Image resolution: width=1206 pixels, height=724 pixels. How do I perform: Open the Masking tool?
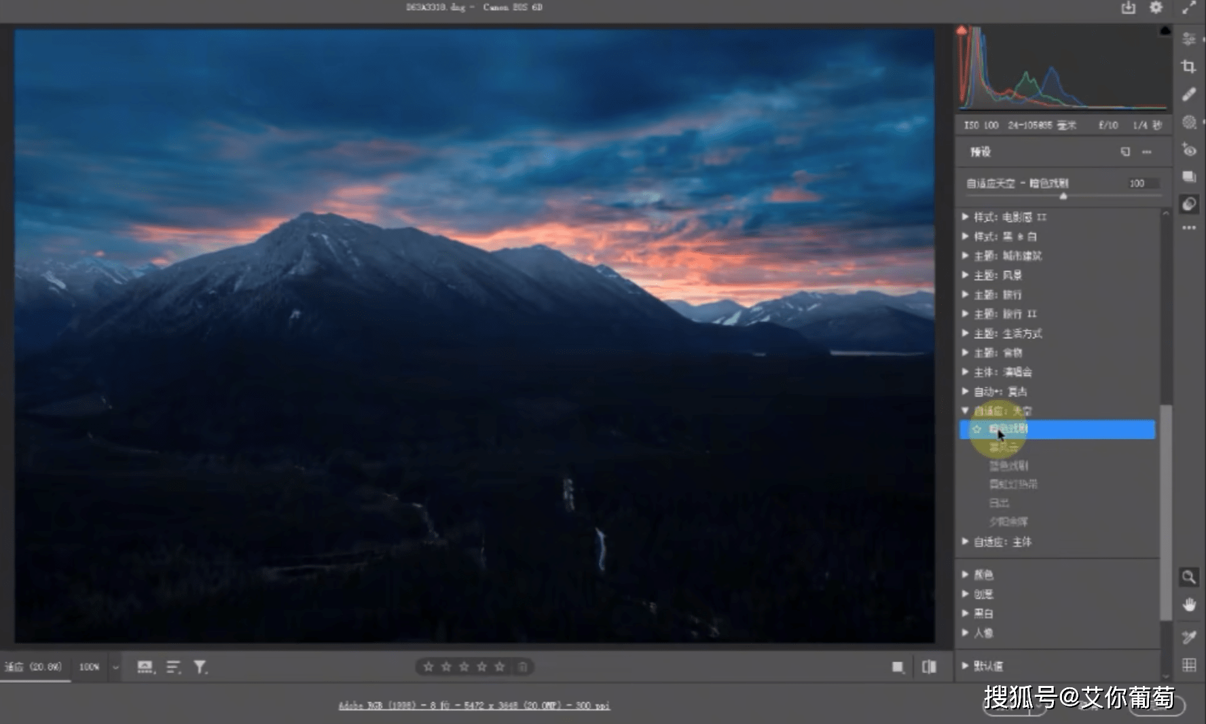click(x=1188, y=122)
